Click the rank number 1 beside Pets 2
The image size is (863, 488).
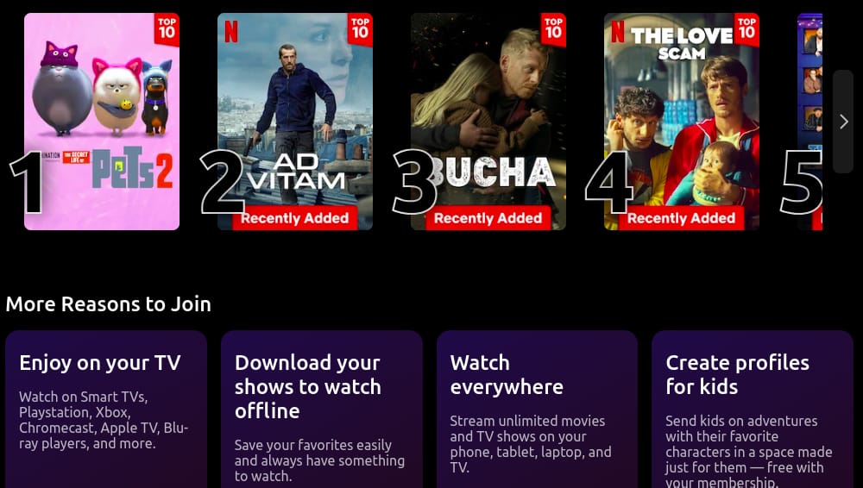[26, 182]
